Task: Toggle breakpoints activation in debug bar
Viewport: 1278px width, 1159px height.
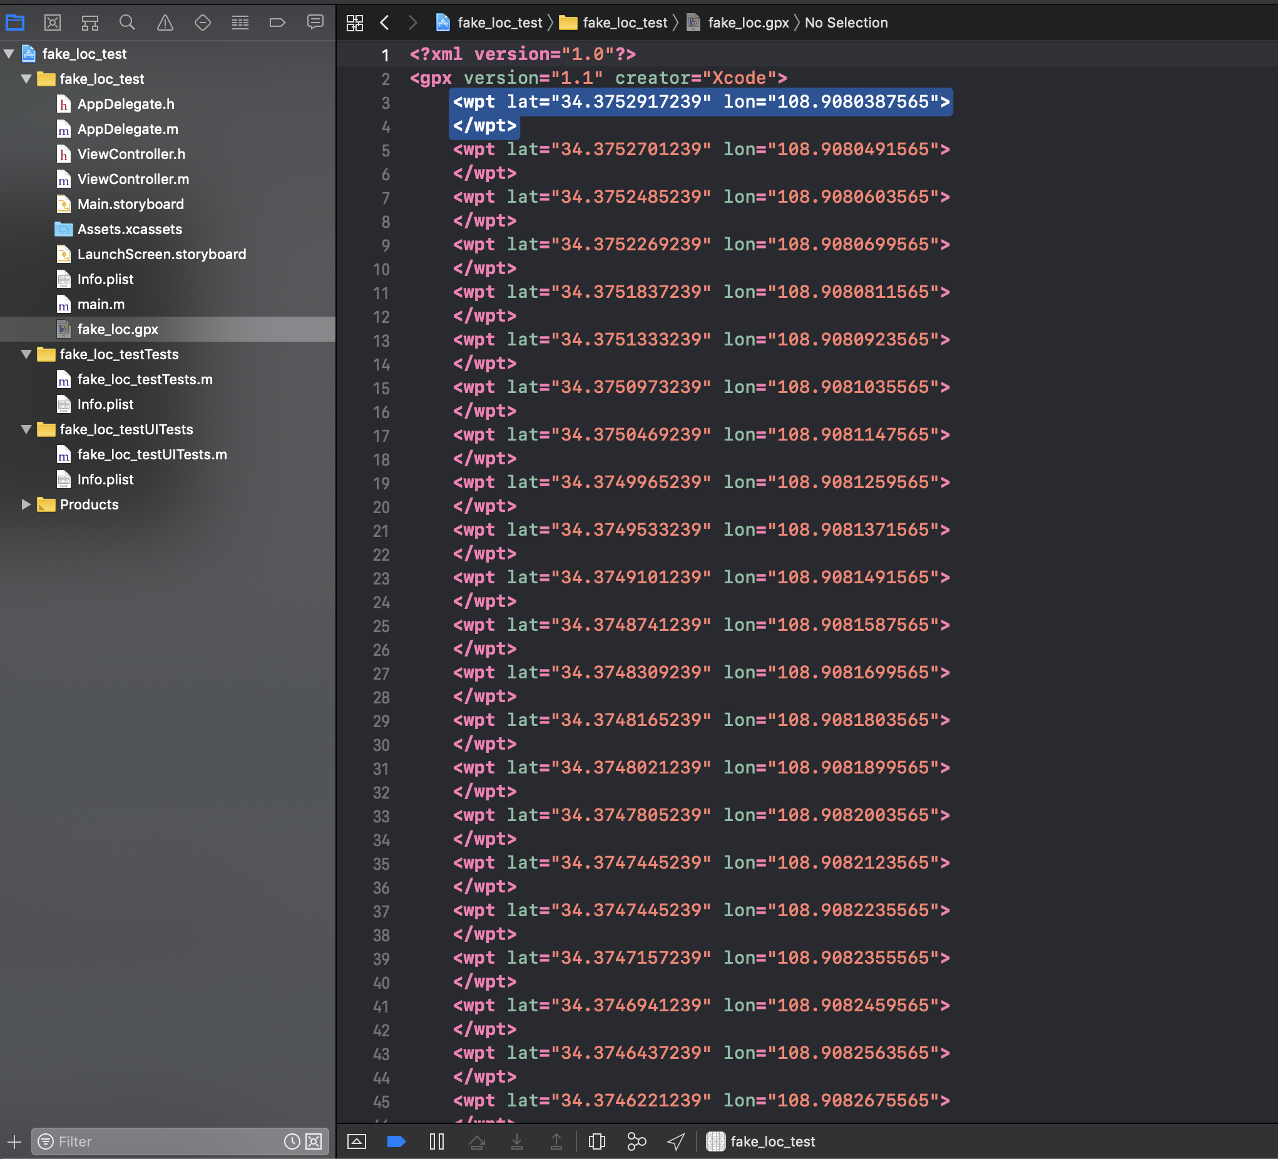Action: pos(396,1141)
